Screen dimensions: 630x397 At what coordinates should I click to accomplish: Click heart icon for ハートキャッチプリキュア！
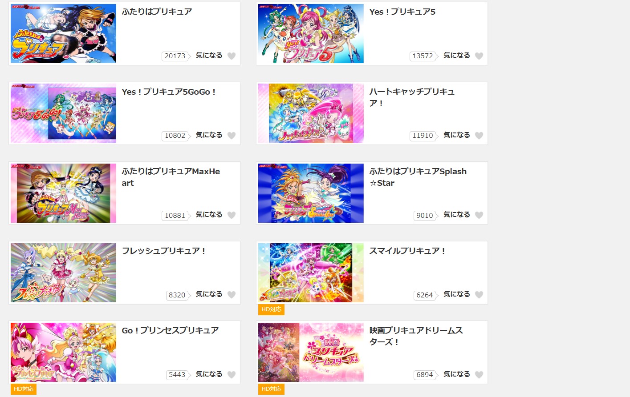point(479,136)
